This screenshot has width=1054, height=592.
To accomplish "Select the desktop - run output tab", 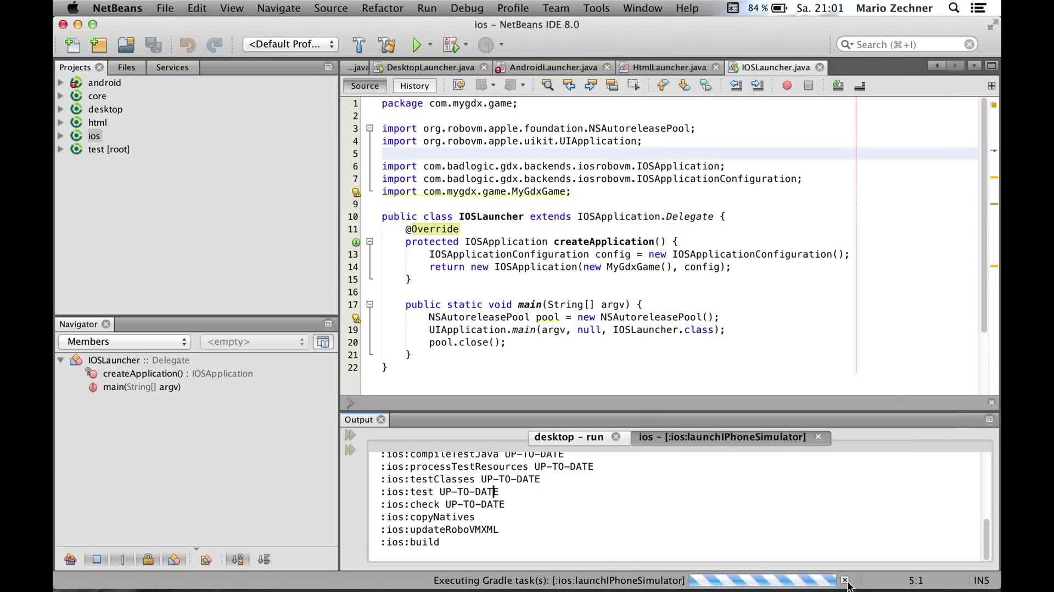I will tap(569, 437).
